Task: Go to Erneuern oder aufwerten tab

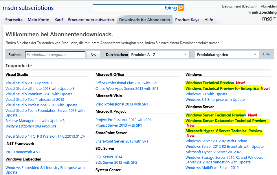Action: pos(91,20)
